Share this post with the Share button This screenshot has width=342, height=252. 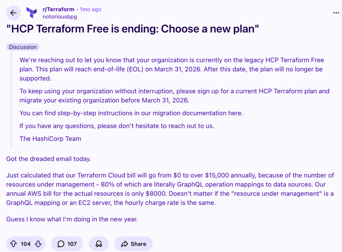coord(134,244)
